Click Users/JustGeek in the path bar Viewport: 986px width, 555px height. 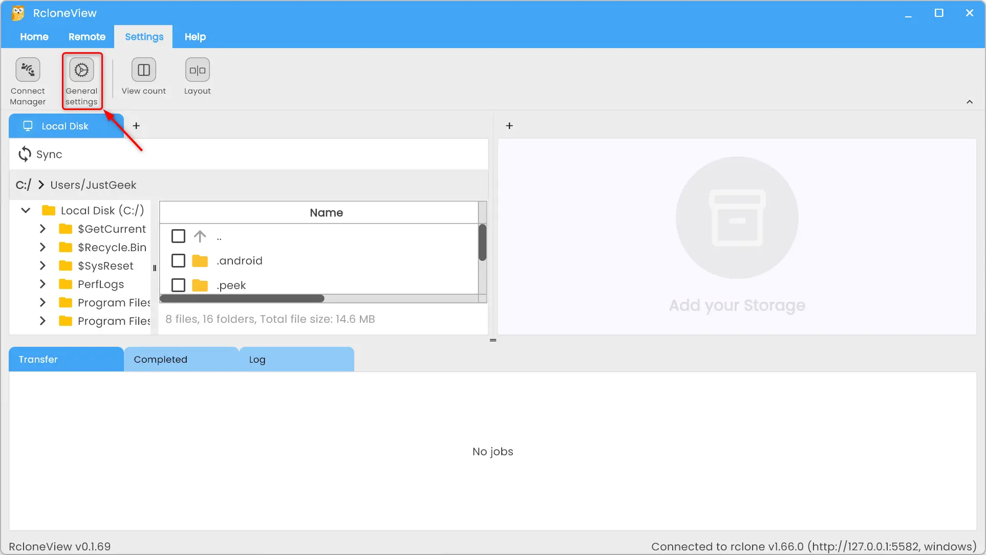point(93,185)
